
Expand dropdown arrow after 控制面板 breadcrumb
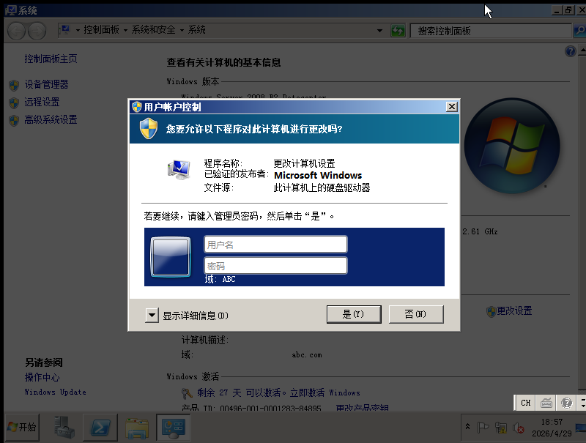point(125,30)
